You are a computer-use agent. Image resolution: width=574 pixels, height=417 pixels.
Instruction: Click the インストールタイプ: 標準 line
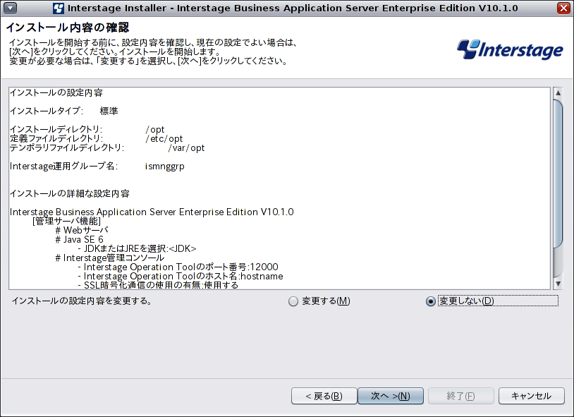(64, 111)
